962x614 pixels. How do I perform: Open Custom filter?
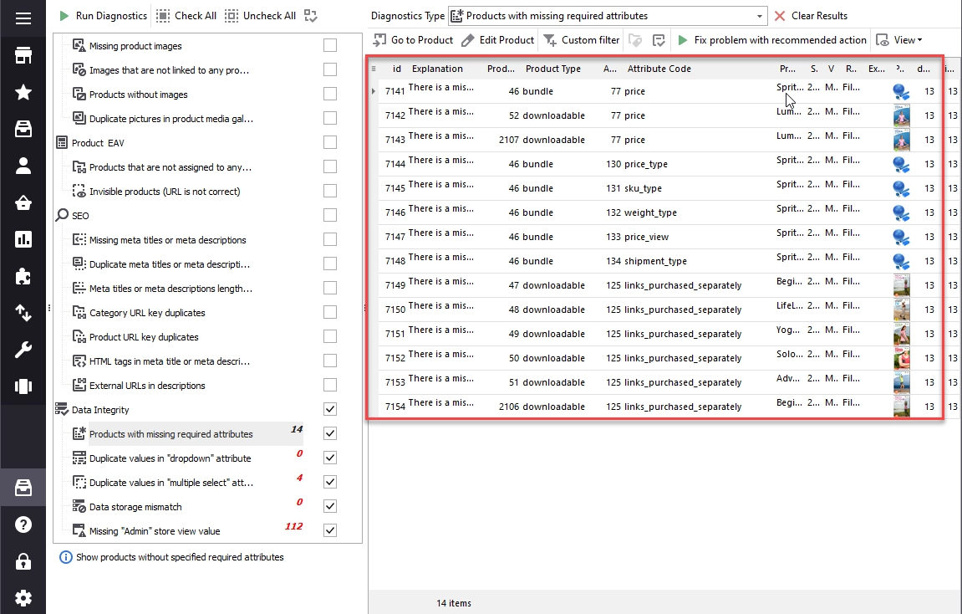tap(583, 40)
